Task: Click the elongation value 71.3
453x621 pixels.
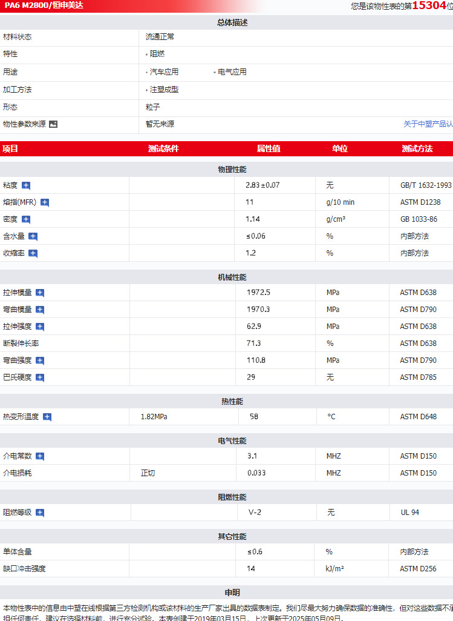Action: (254, 344)
